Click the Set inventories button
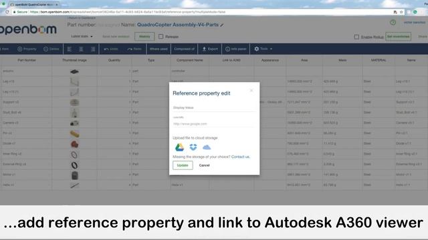This screenshot has height=240, width=428. click(399, 37)
